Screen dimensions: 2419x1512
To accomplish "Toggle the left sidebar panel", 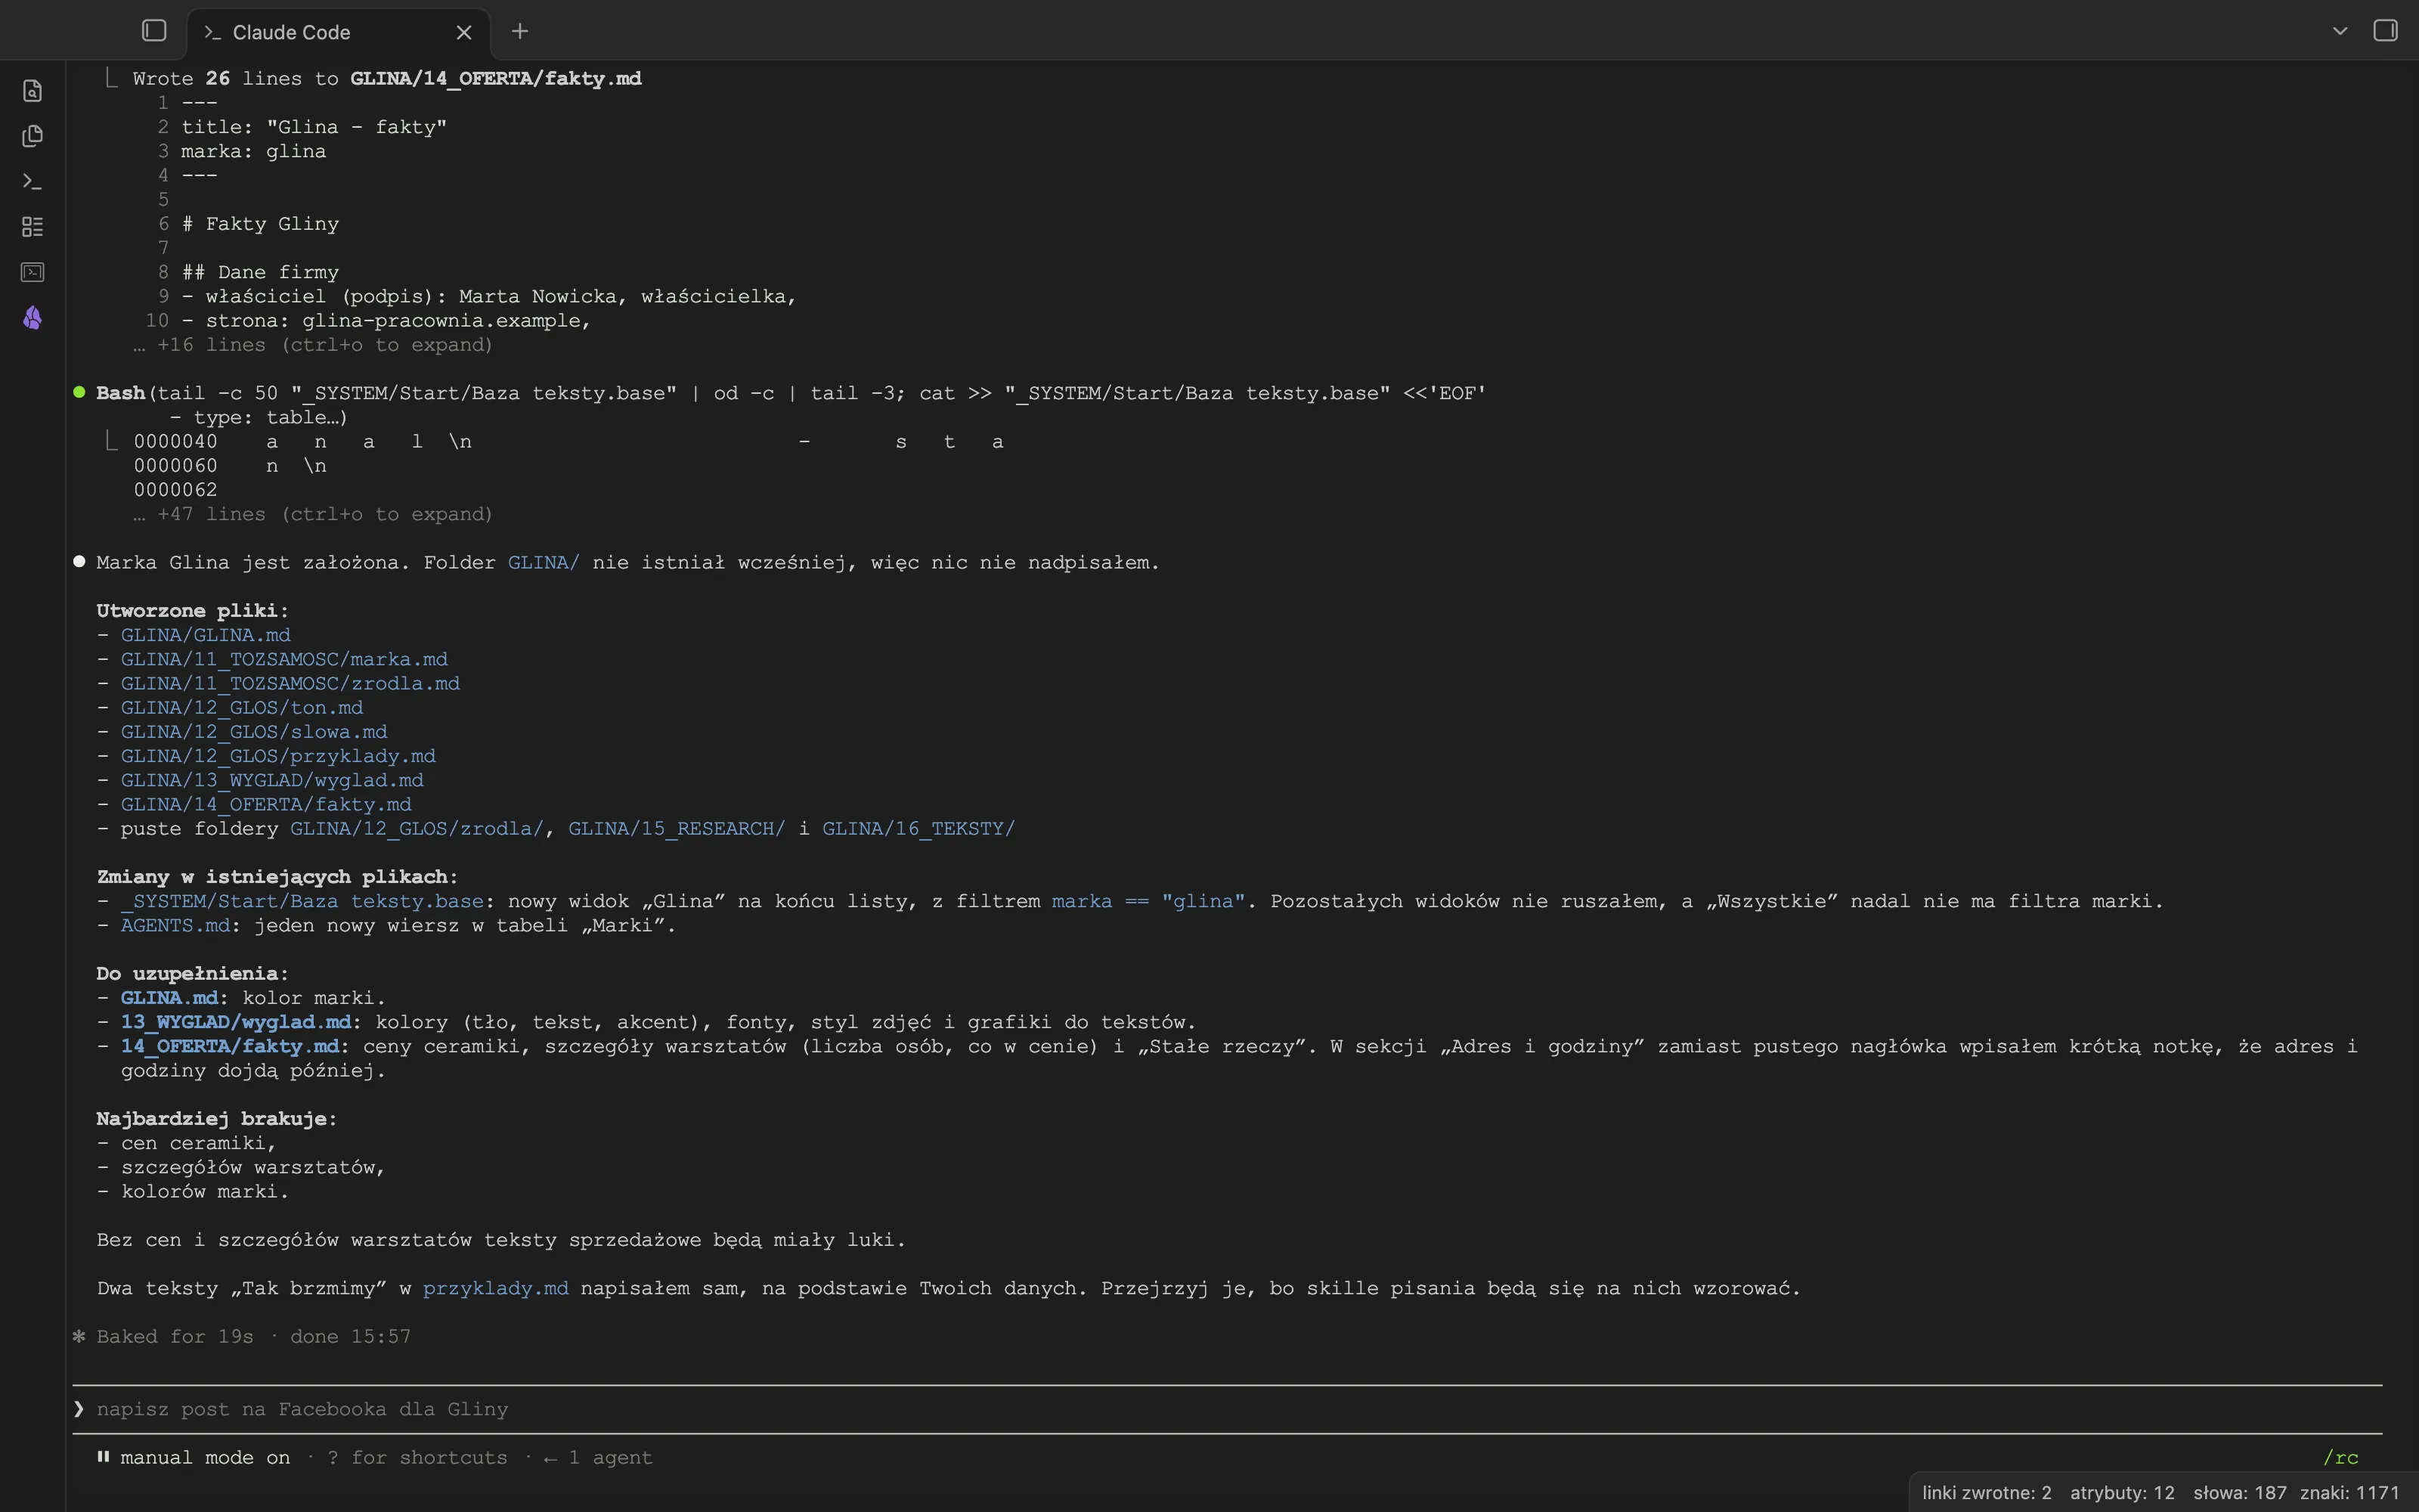I will click(154, 31).
